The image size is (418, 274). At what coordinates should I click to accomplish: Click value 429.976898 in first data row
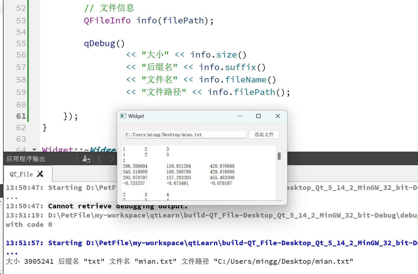[x=222, y=166]
